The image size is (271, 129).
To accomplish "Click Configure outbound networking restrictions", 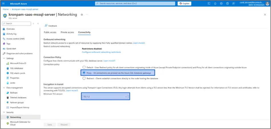I will coord(101,52).
